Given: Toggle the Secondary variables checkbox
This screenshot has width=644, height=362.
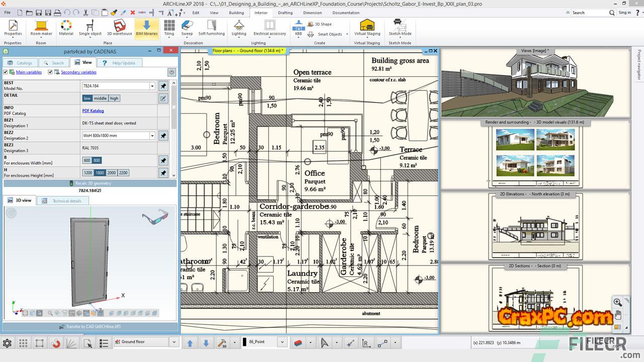Looking at the screenshot, I should [50, 72].
